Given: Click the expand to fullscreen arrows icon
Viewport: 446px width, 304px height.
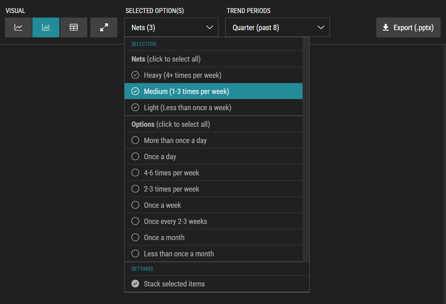Looking at the screenshot, I should pyautogui.click(x=104, y=27).
